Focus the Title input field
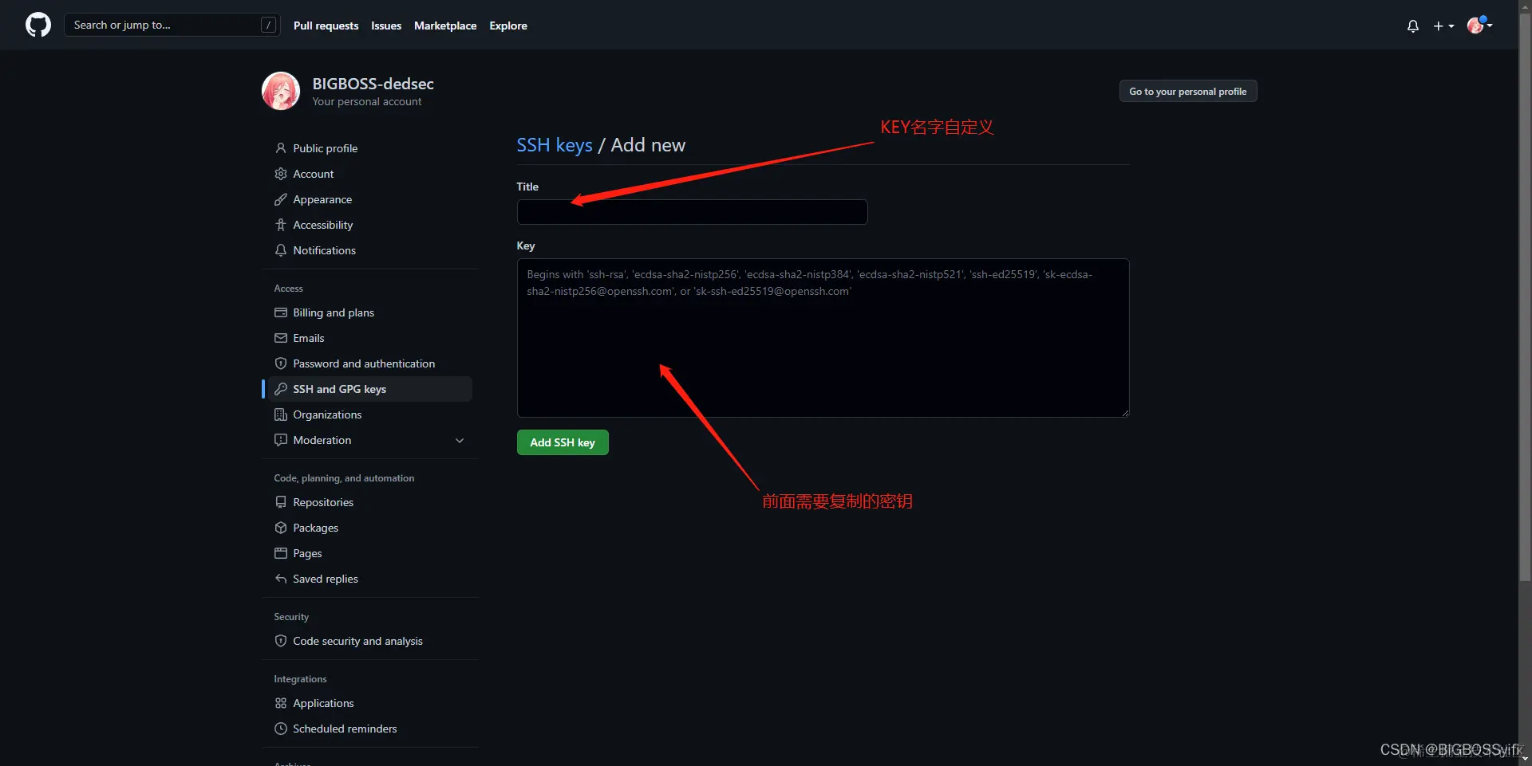Viewport: 1532px width, 766px height. coord(692,212)
